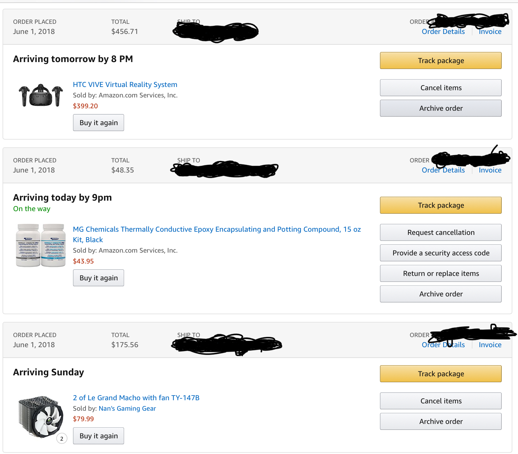Choose Return or replace items
Viewport: 518px width, 454px height.
(x=440, y=274)
